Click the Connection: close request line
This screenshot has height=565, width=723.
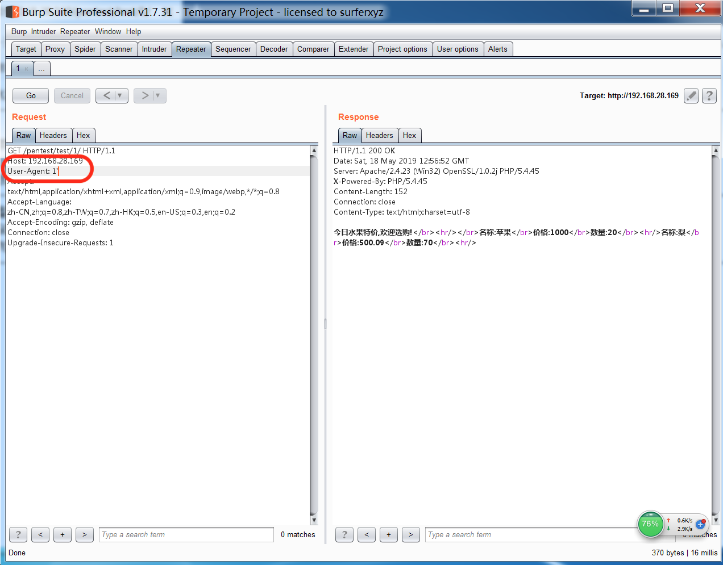coord(39,232)
